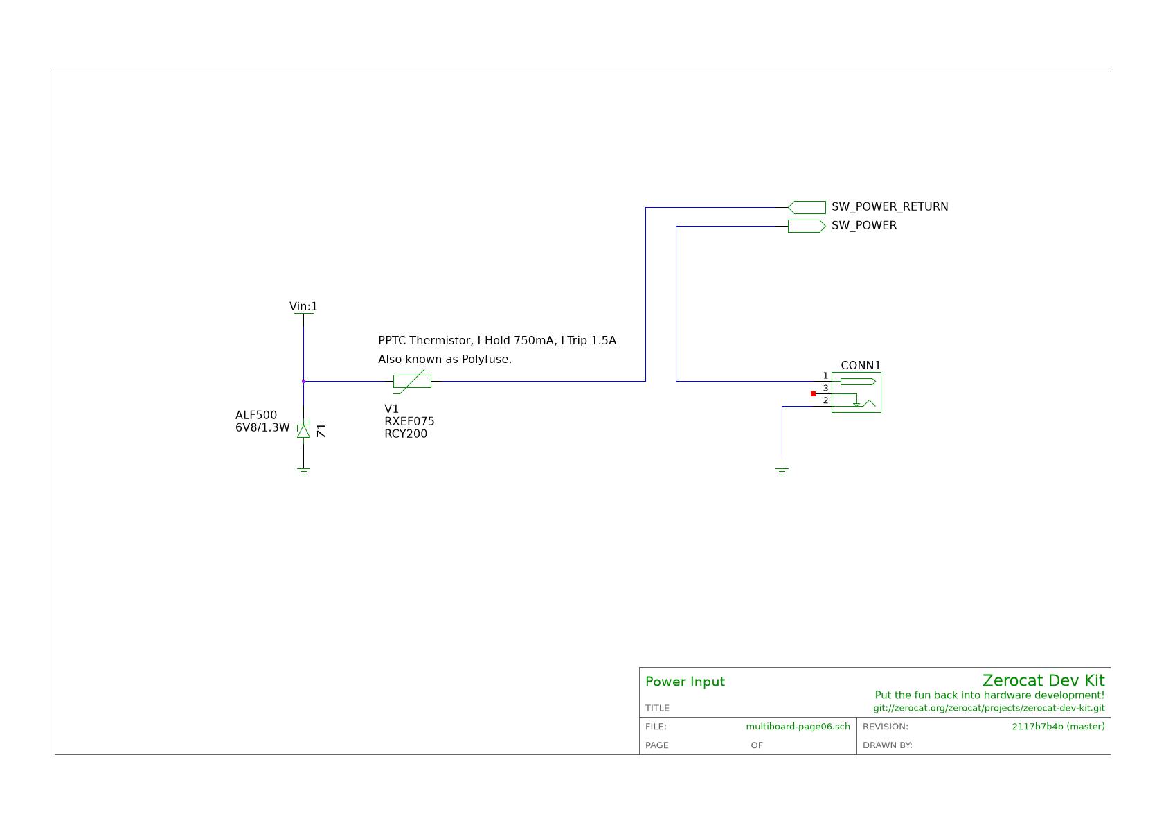Screen dimensions: 1166x825
Task: Click the multiboard-page06.sch file name
Action: (798, 727)
